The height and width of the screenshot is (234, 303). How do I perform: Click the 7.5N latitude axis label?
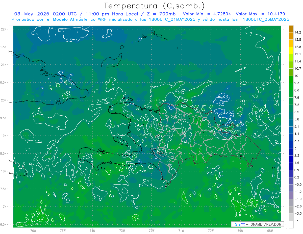pyautogui.click(x=4, y=189)
